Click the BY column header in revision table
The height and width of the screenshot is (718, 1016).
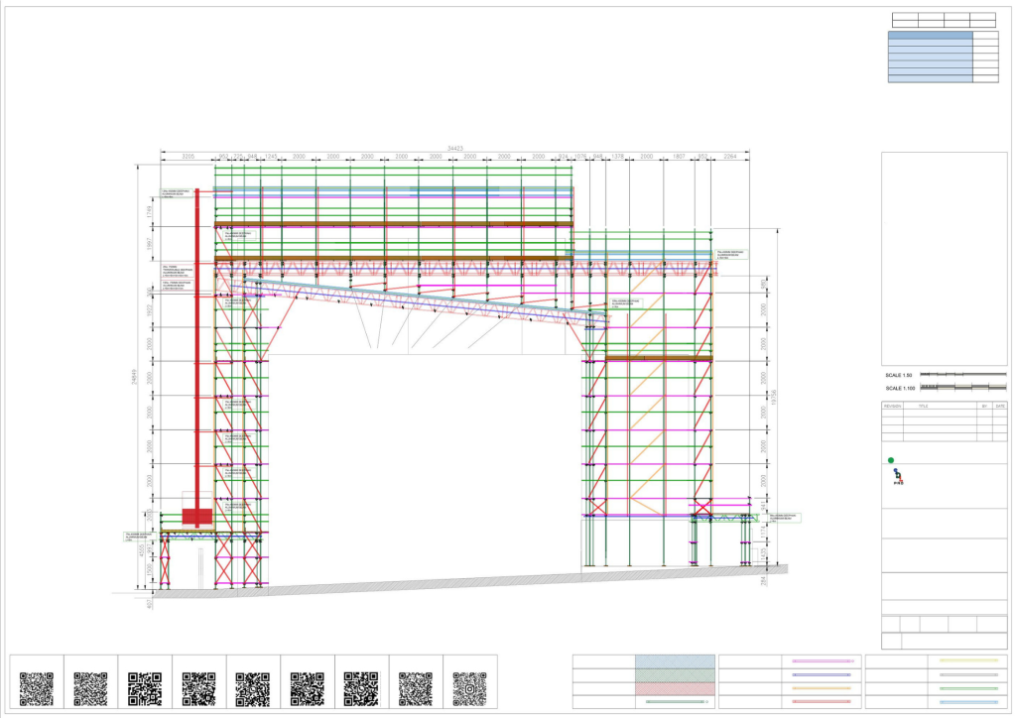(984, 406)
